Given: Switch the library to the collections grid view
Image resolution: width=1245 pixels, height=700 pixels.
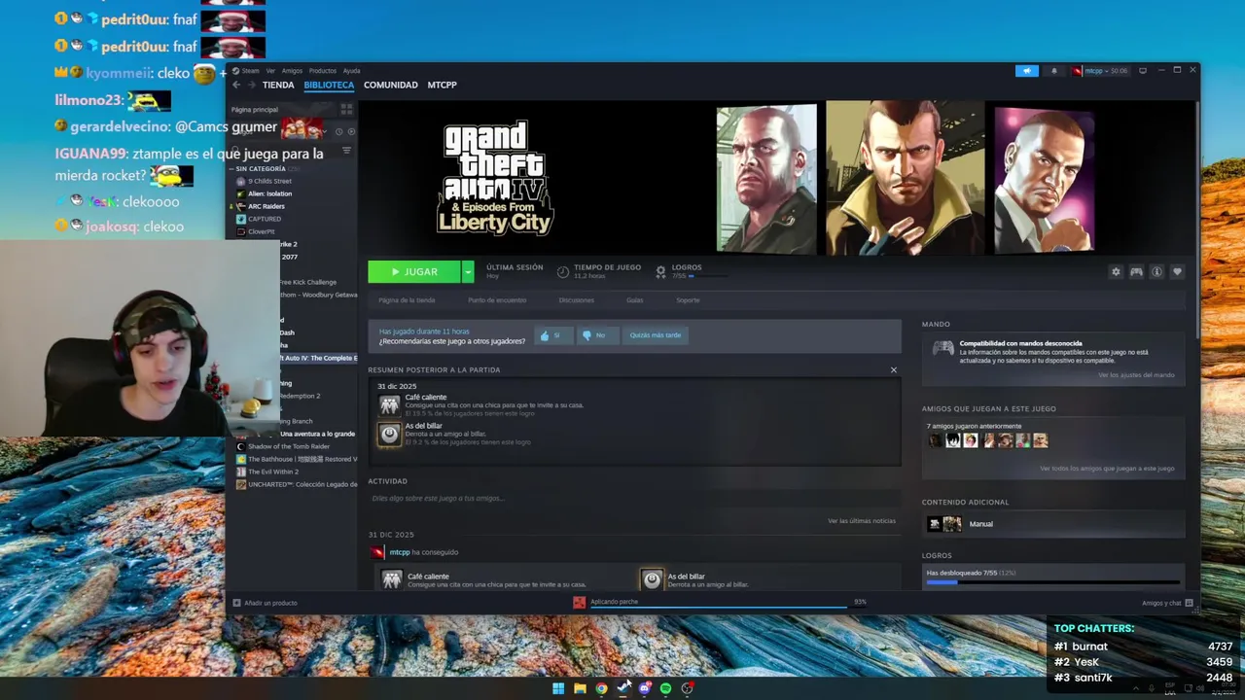Looking at the screenshot, I should 346,110.
